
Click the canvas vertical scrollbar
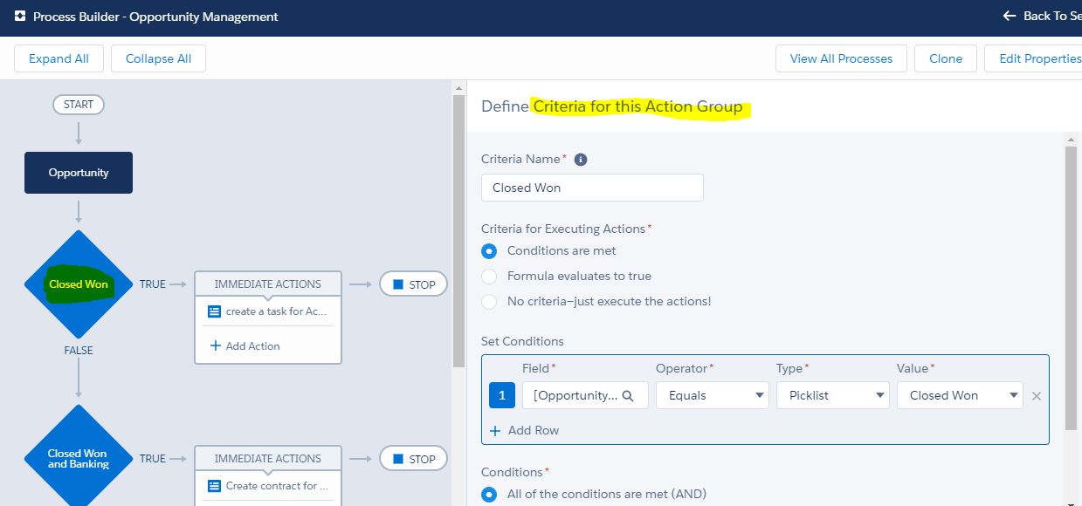click(x=458, y=227)
